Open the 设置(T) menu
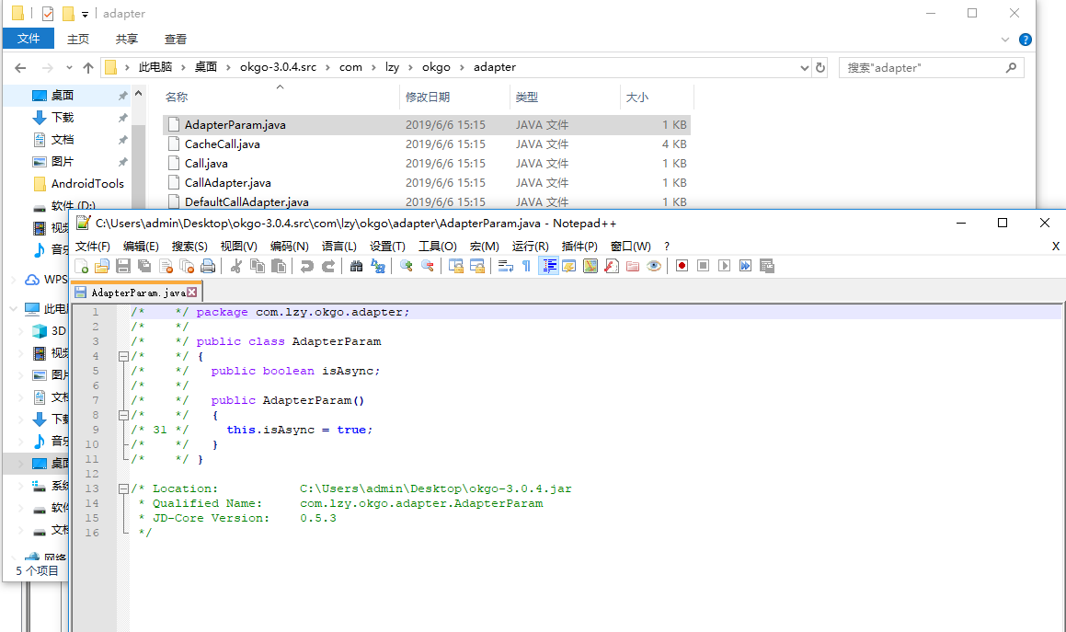This screenshot has width=1066, height=632. click(387, 247)
